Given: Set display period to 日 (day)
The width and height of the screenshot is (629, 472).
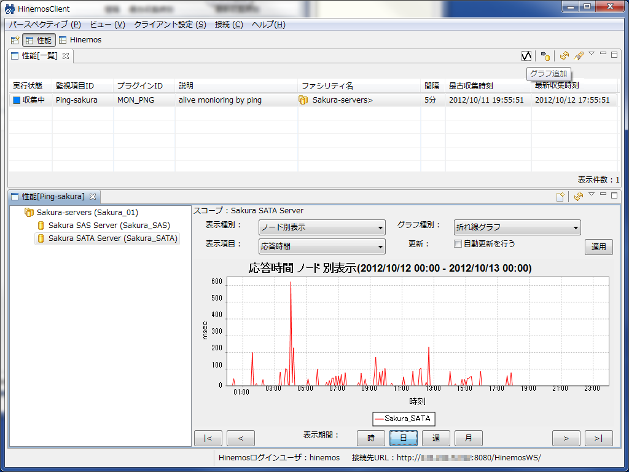Looking at the screenshot, I should coord(404,438).
